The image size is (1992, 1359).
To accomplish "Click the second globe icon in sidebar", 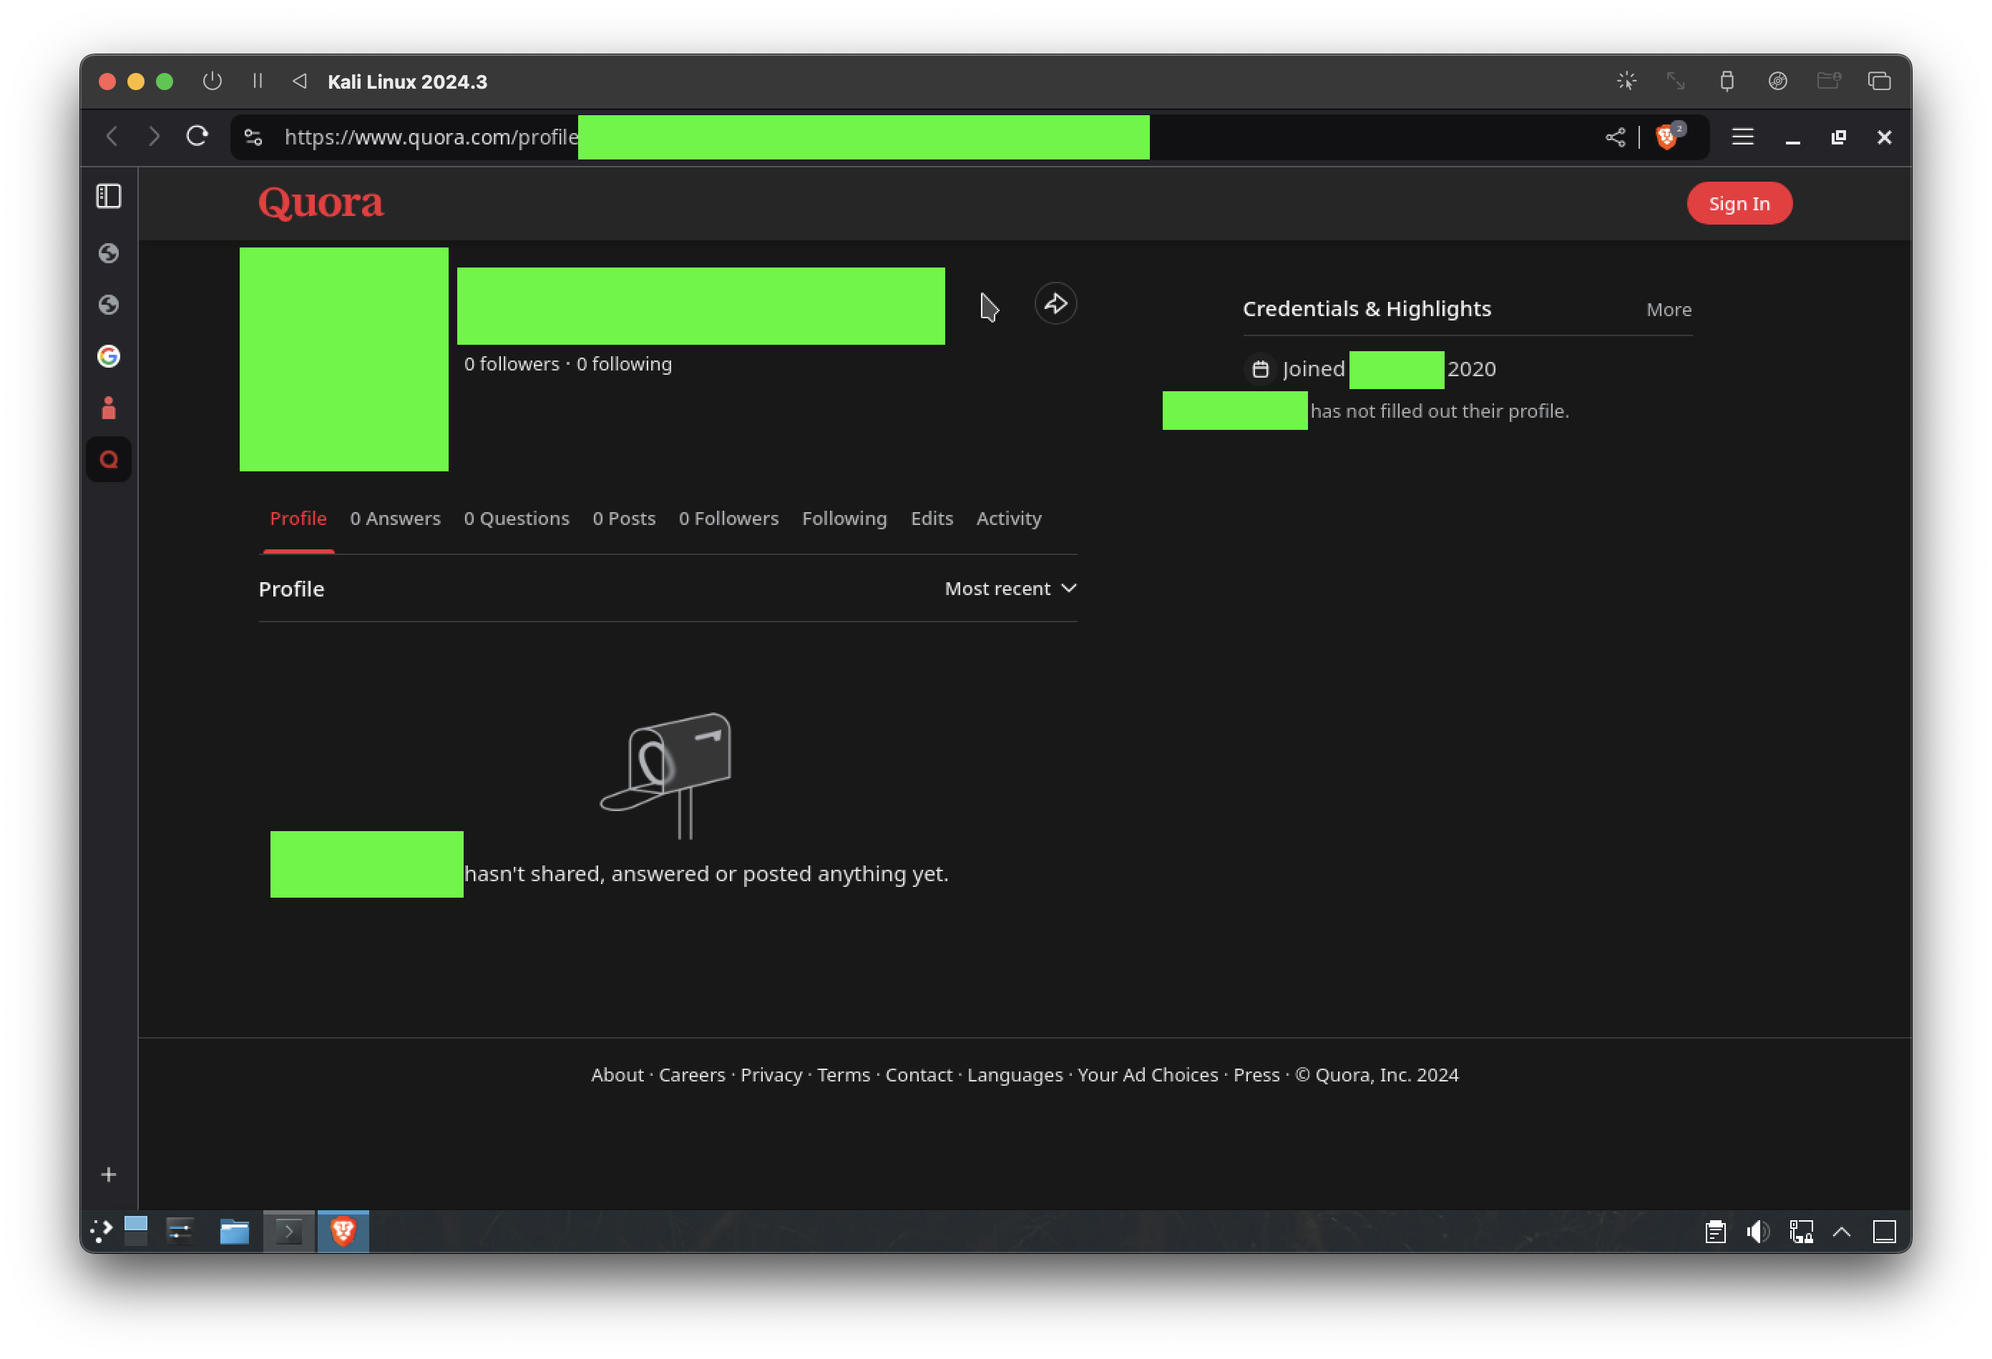I will coord(107,304).
